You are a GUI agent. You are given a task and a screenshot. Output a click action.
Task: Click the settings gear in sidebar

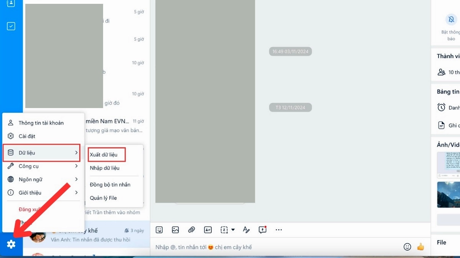tap(11, 244)
